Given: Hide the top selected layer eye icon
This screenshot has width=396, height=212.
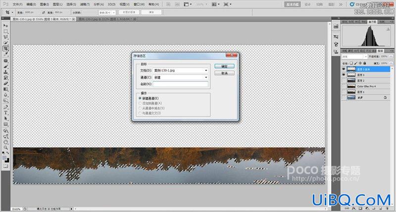Looking at the screenshot, I should click(344, 69).
